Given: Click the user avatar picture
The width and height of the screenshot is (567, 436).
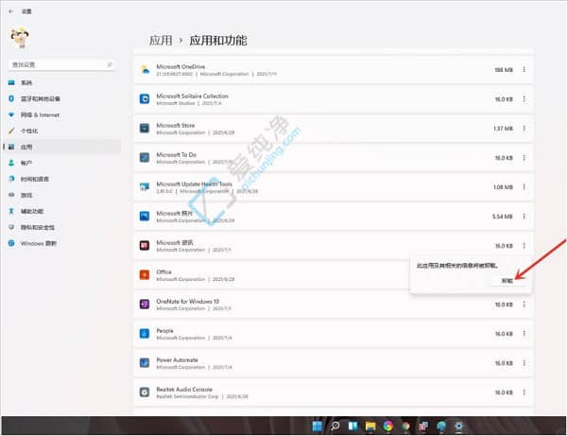Looking at the screenshot, I should pyautogui.click(x=20, y=38).
